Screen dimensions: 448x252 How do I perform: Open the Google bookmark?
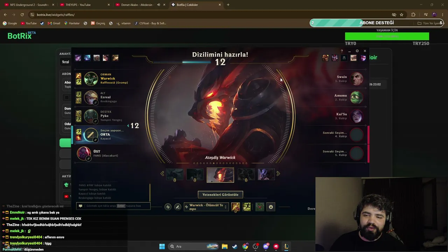point(10,23)
